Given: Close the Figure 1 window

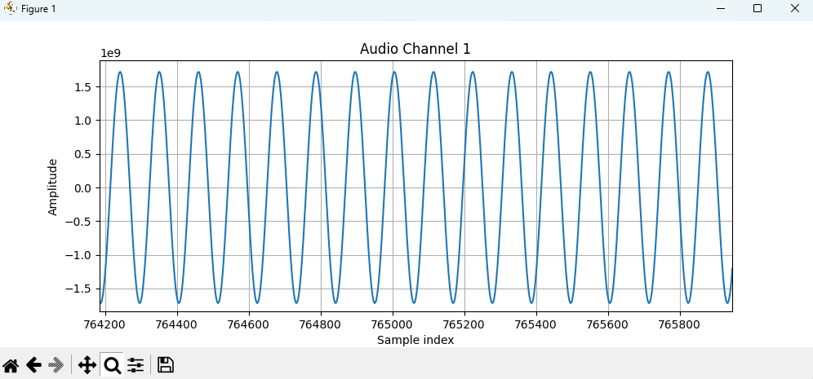Looking at the screenshot, I should (794, 8).
